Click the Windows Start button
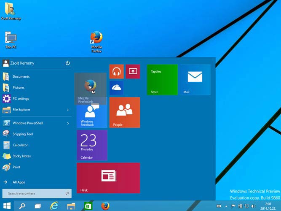This screenshot has width=281, height=211. point(7,206)
